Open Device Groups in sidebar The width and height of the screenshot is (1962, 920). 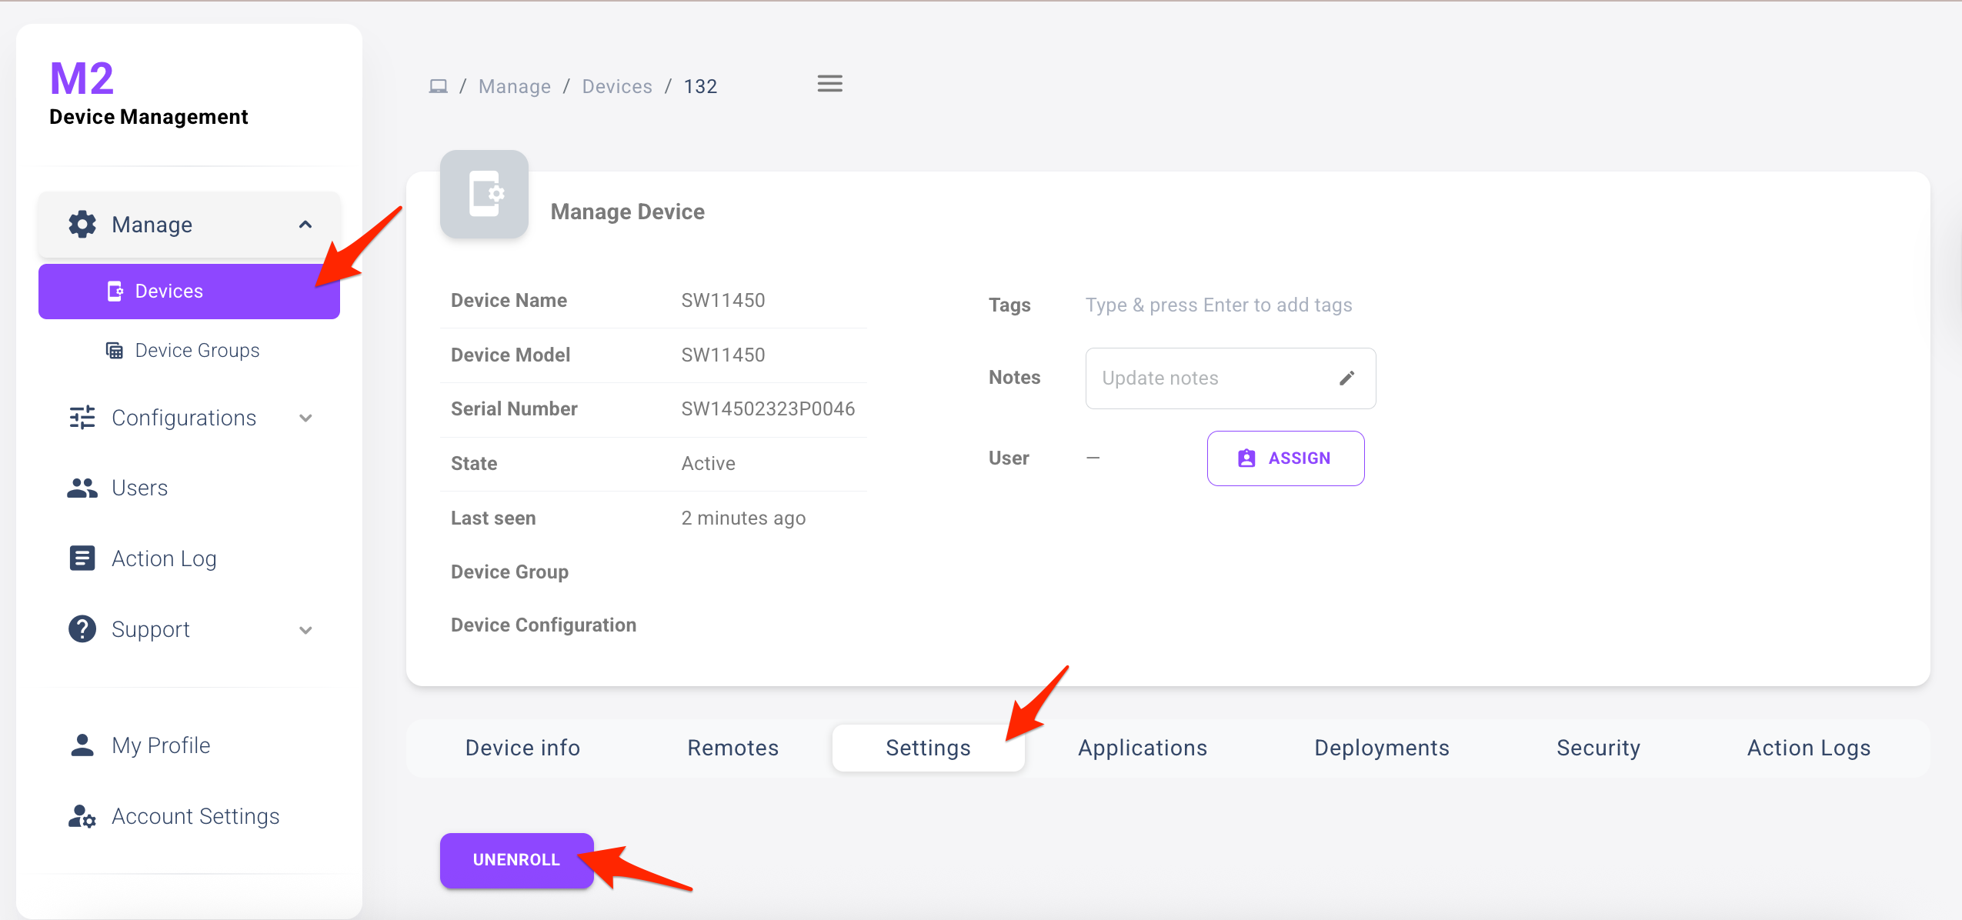(x=197, y=351)
